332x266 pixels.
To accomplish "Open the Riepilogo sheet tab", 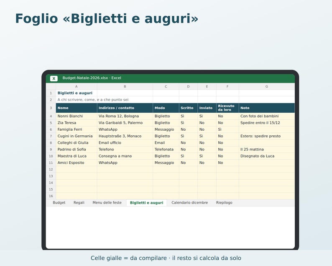I will 224,203.
